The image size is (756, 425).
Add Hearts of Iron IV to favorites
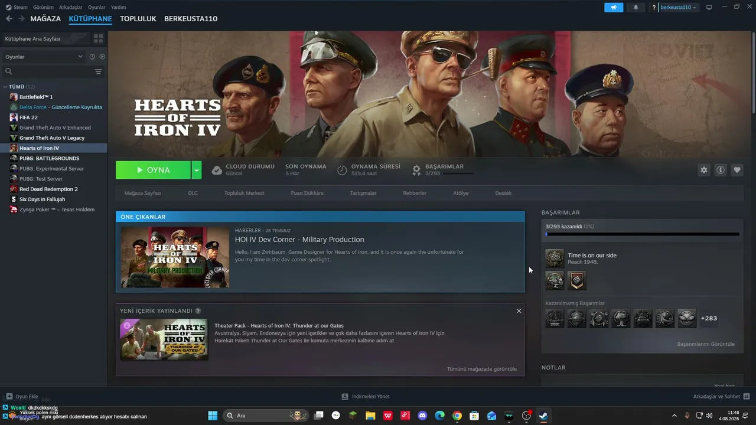click(x=737, y=170)
